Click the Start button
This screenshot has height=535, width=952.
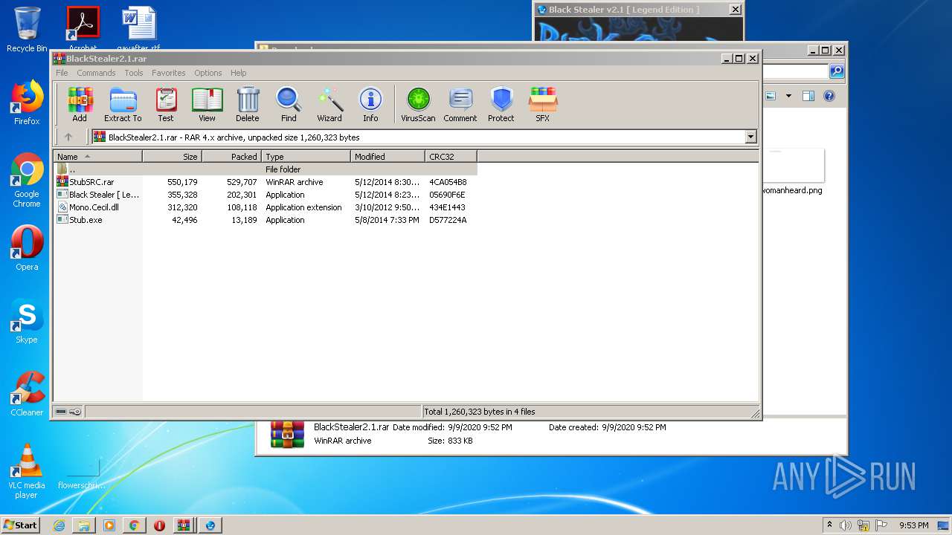(21, 525)
